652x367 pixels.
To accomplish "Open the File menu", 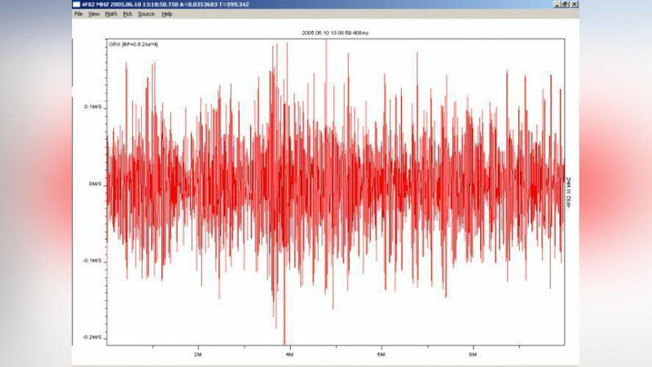I will pyautogui.click(x=79, y=14).
